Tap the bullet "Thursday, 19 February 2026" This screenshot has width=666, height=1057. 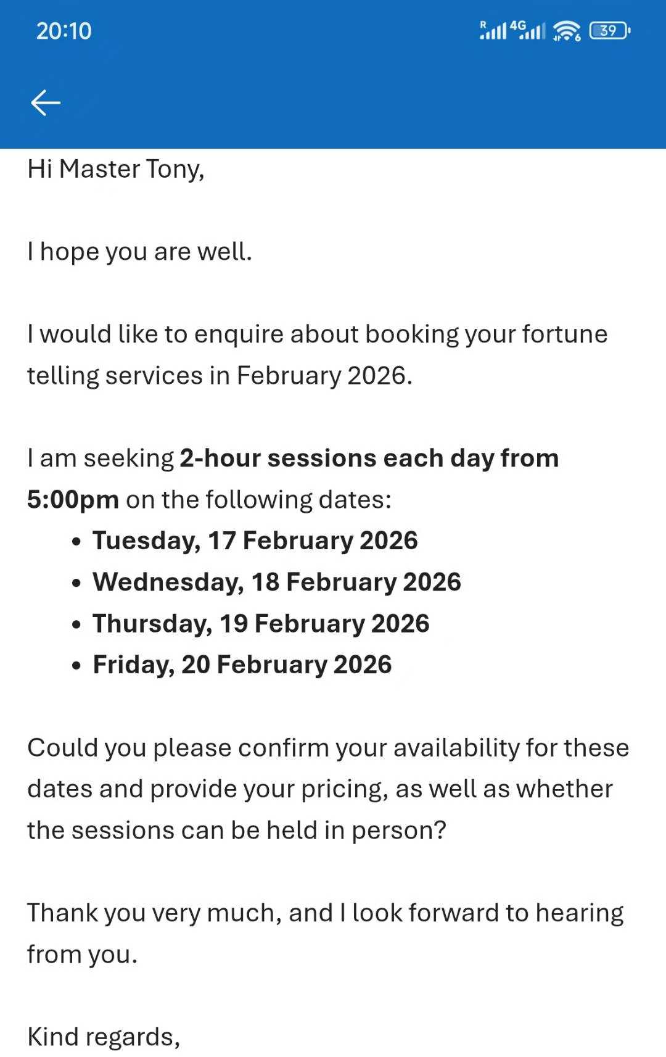pos(261,623)
